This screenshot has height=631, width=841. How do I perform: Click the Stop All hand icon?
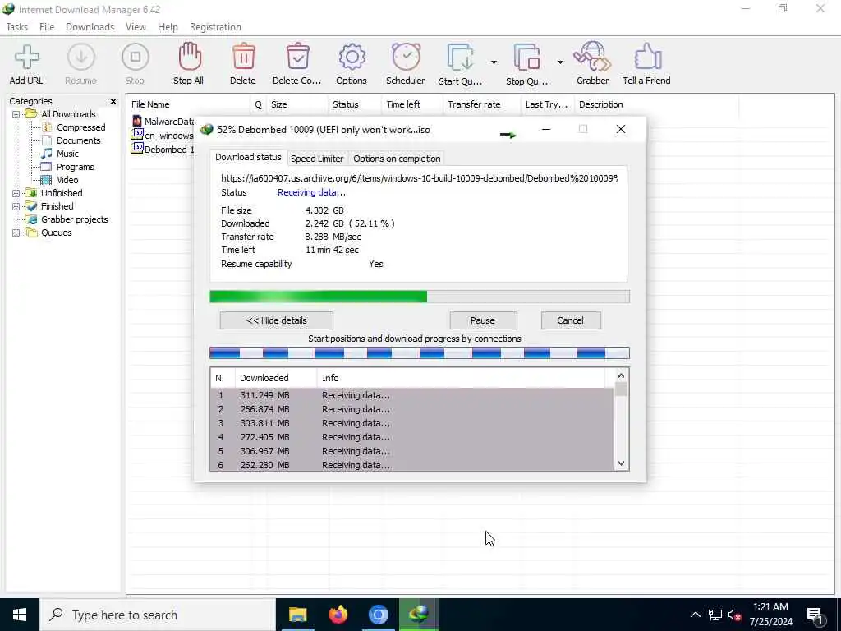click(x=190, y=57)
